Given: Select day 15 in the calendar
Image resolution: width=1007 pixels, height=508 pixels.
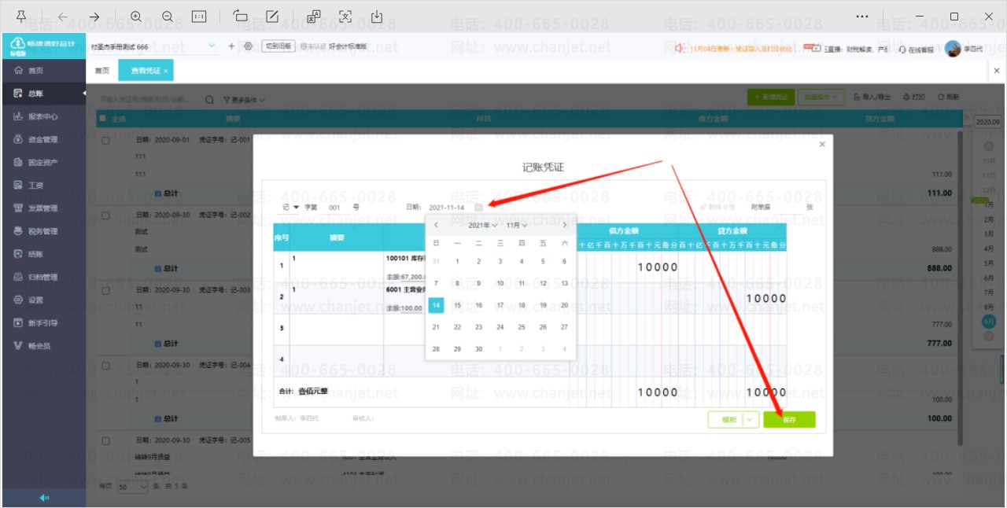Looking at the screenshot, I should [x=457, y=305].
